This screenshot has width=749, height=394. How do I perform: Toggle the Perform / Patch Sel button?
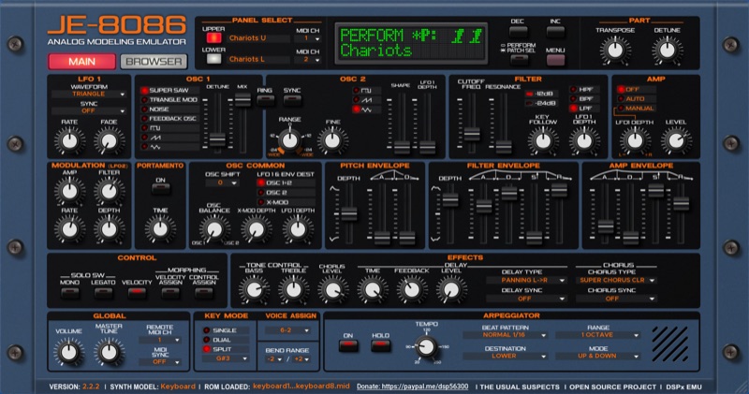(x=519, y=60)
